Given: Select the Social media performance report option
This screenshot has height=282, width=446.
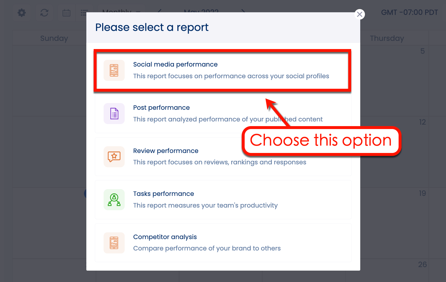Looking at the screenshot, I should (222, 70).
